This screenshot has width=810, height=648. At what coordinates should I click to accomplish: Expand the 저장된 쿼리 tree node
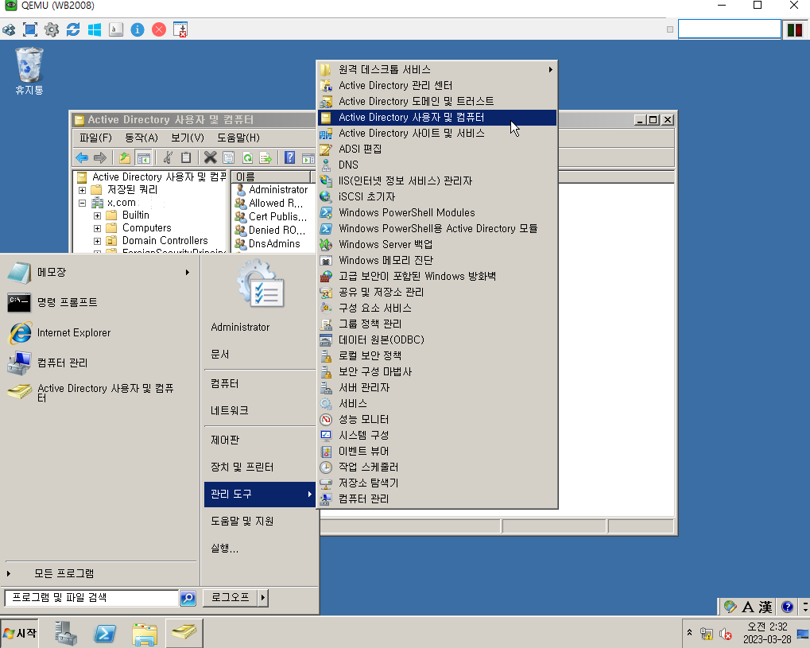click(x=82, y=190)
